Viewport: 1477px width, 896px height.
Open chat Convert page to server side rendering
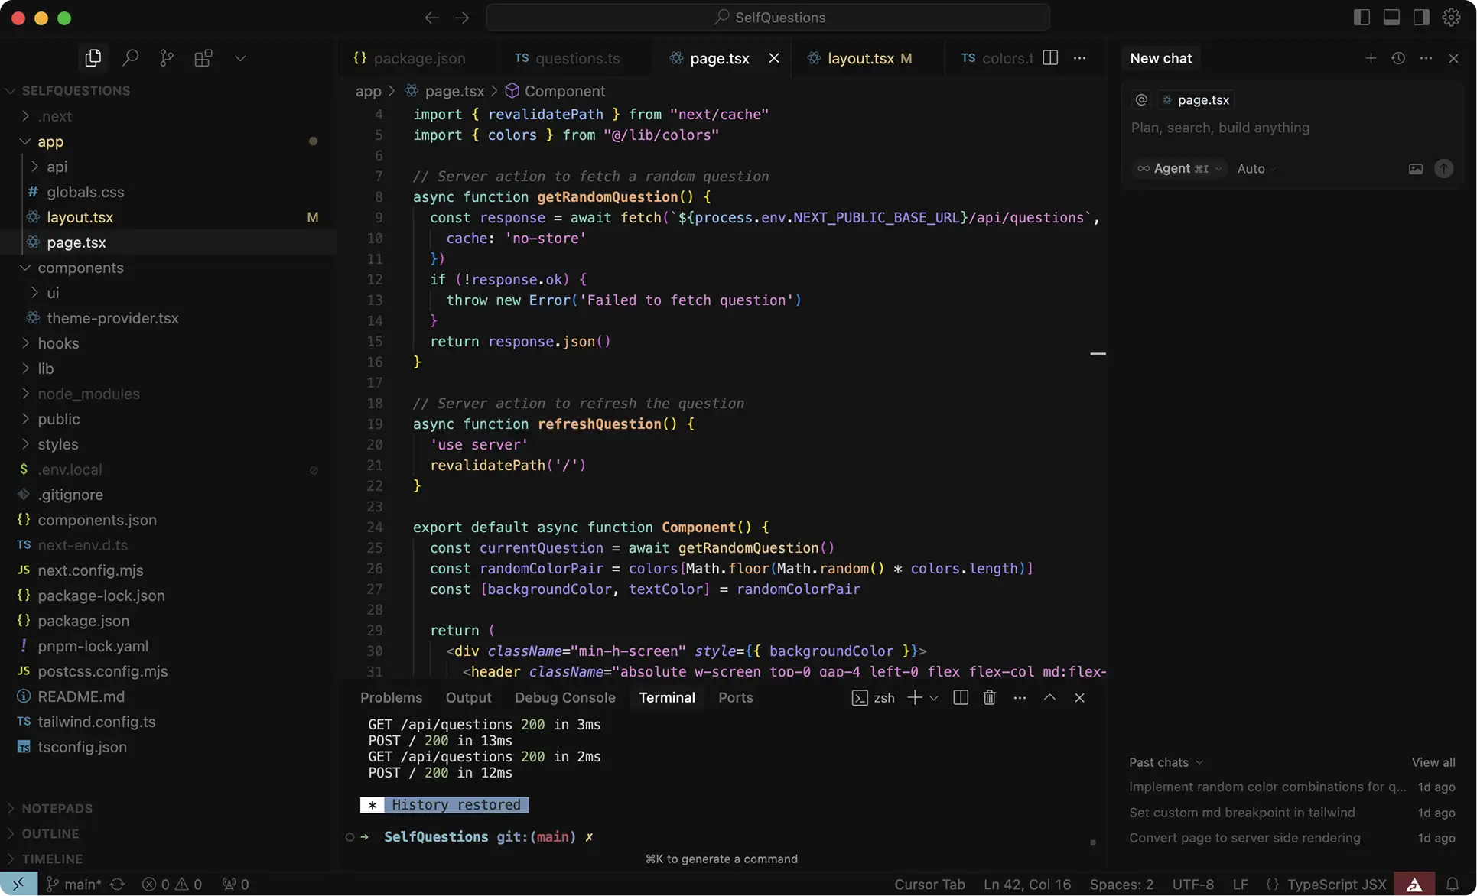[1292, 838]
